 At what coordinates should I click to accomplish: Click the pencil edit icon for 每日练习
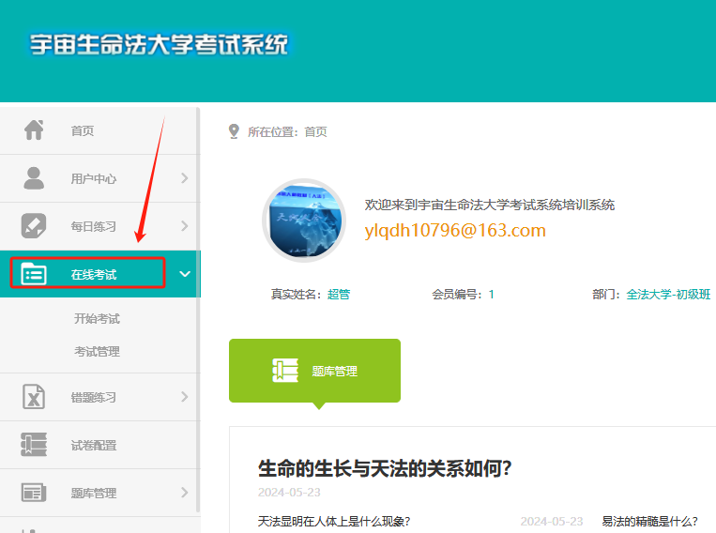tap(34, 225)
